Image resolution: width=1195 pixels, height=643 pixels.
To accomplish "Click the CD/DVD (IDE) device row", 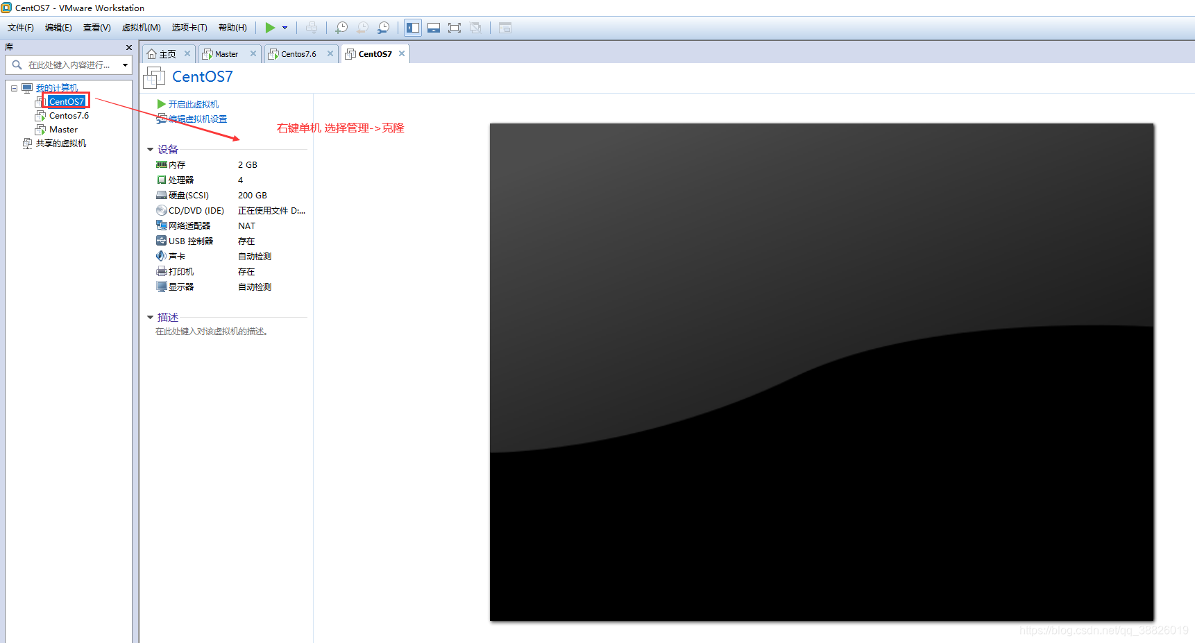I will coord(231,210).
